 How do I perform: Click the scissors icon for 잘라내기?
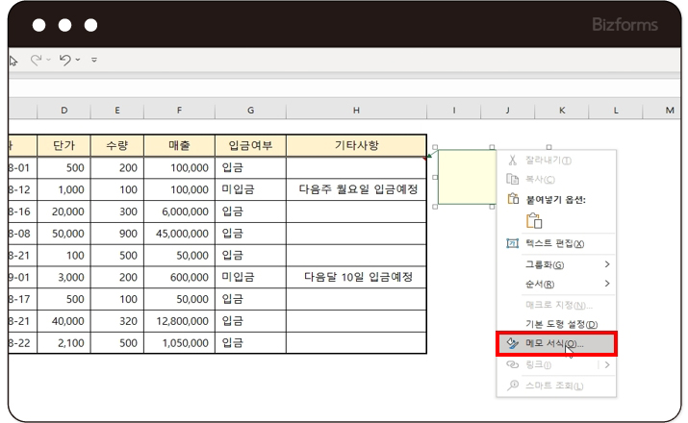[513, 161]
